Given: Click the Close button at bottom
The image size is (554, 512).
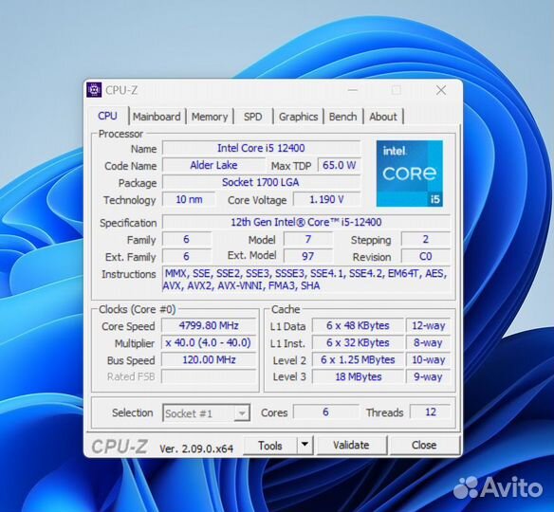Looking at the screenshot, I should (424, 446).
